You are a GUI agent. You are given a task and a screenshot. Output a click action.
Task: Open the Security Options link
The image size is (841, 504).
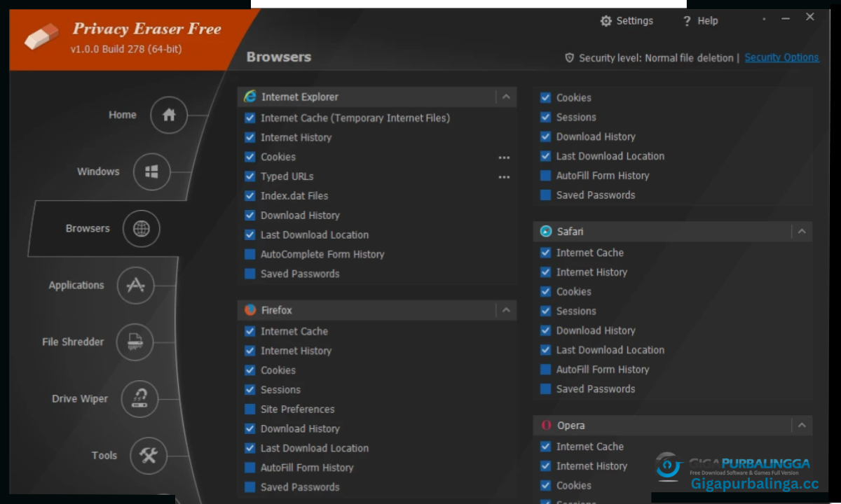tap(781, 58)
